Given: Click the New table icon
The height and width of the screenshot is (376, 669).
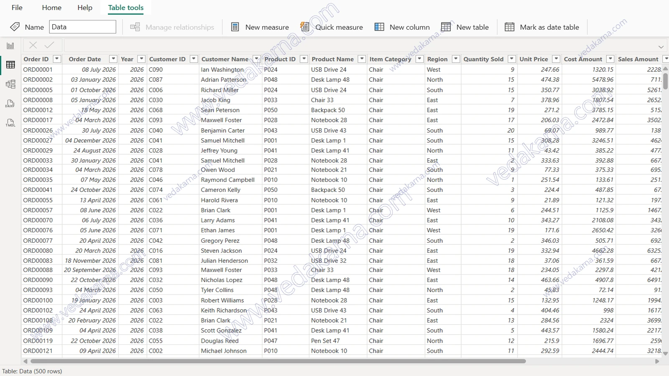Looking at the screenshot, I should 446,27.
